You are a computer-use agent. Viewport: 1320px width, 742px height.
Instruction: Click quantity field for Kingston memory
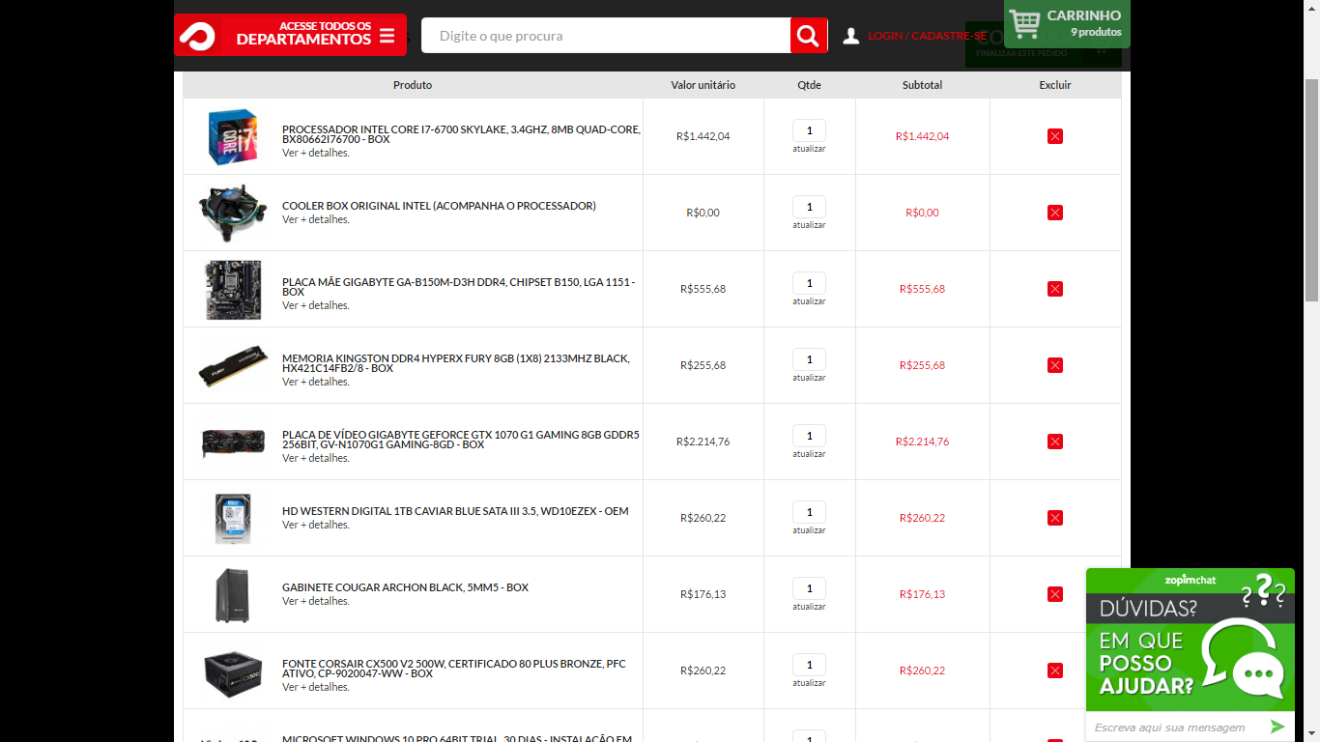[809, 359]
